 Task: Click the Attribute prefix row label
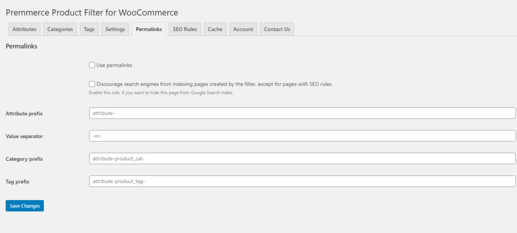(x=24, y=114)
